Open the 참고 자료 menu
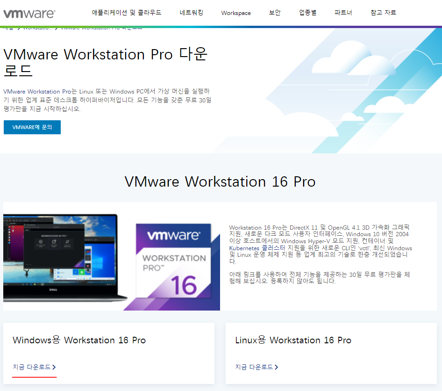Viewport: 442px width, 391px height. click(383, 13)
